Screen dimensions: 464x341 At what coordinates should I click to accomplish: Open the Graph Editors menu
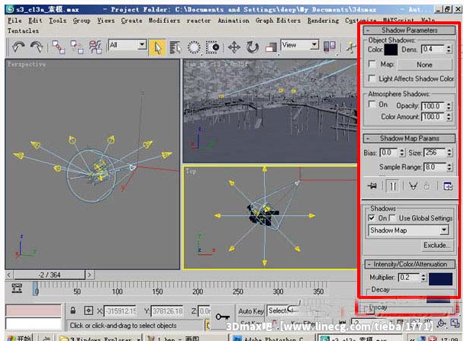coord(278,21)
